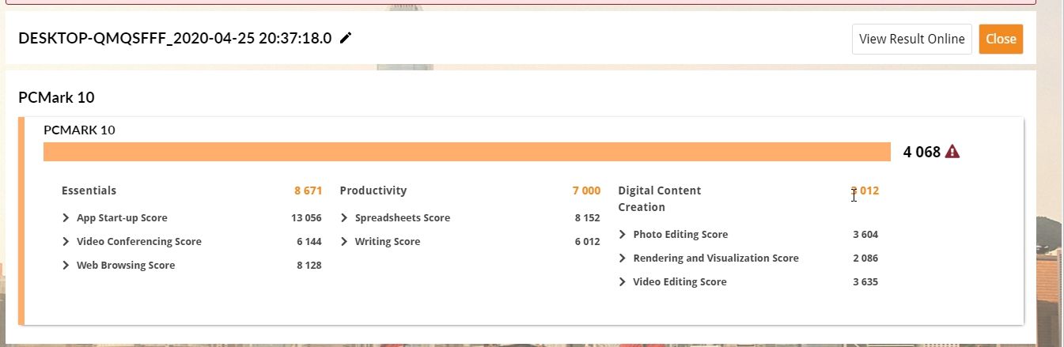
Task: Click the Productivity score 7 000
Action: (x=586, y=190)
